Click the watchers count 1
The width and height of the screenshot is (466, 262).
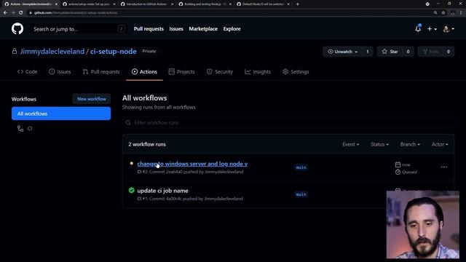click(368, 52)
